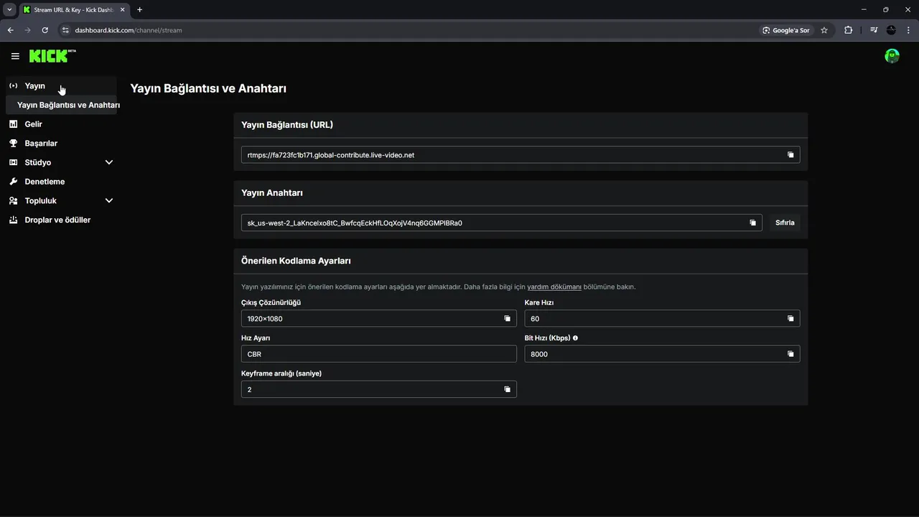Open Droplar ve ödüller page
The width and height of the screenshot is (919, 517).
coord(57,220)
